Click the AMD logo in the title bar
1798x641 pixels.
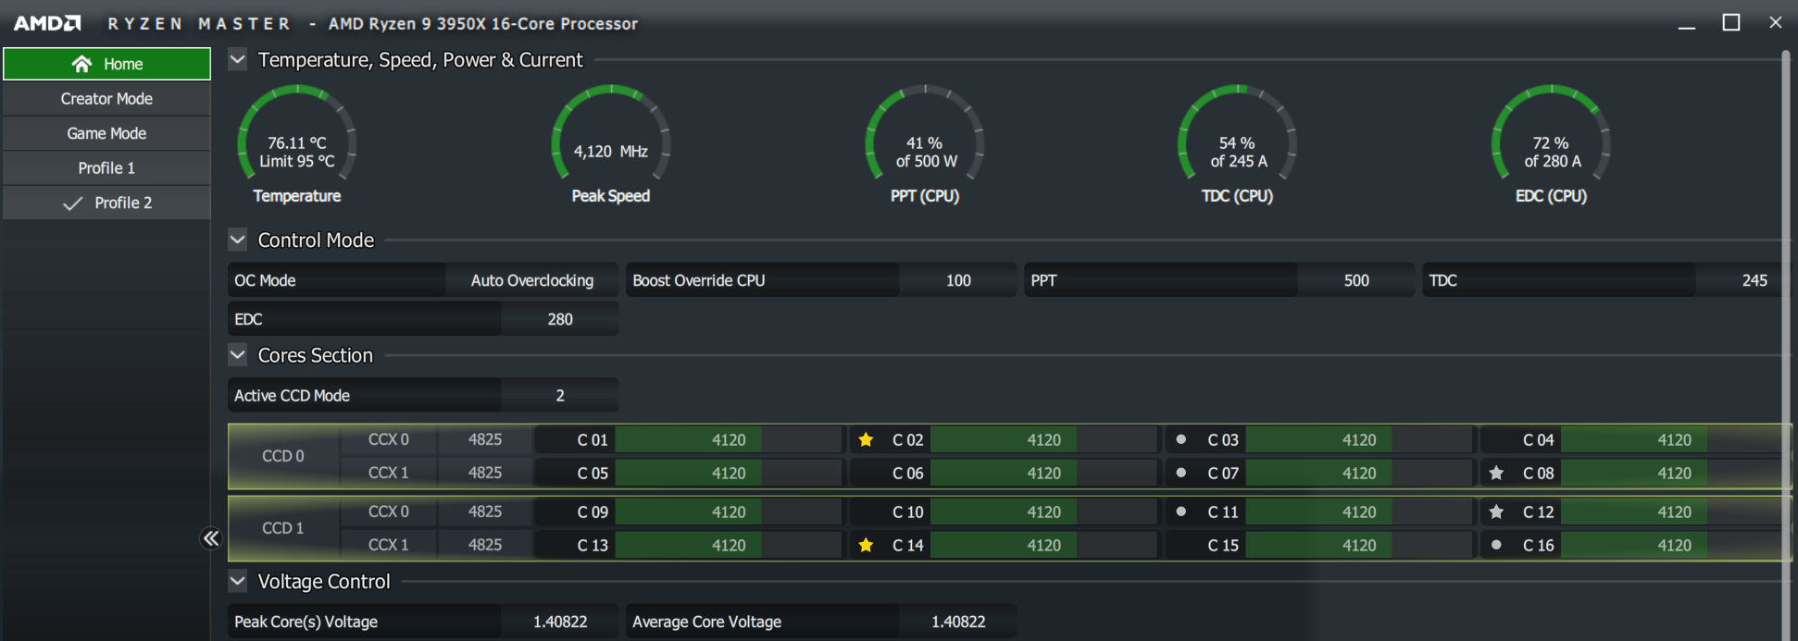point(47,23)
